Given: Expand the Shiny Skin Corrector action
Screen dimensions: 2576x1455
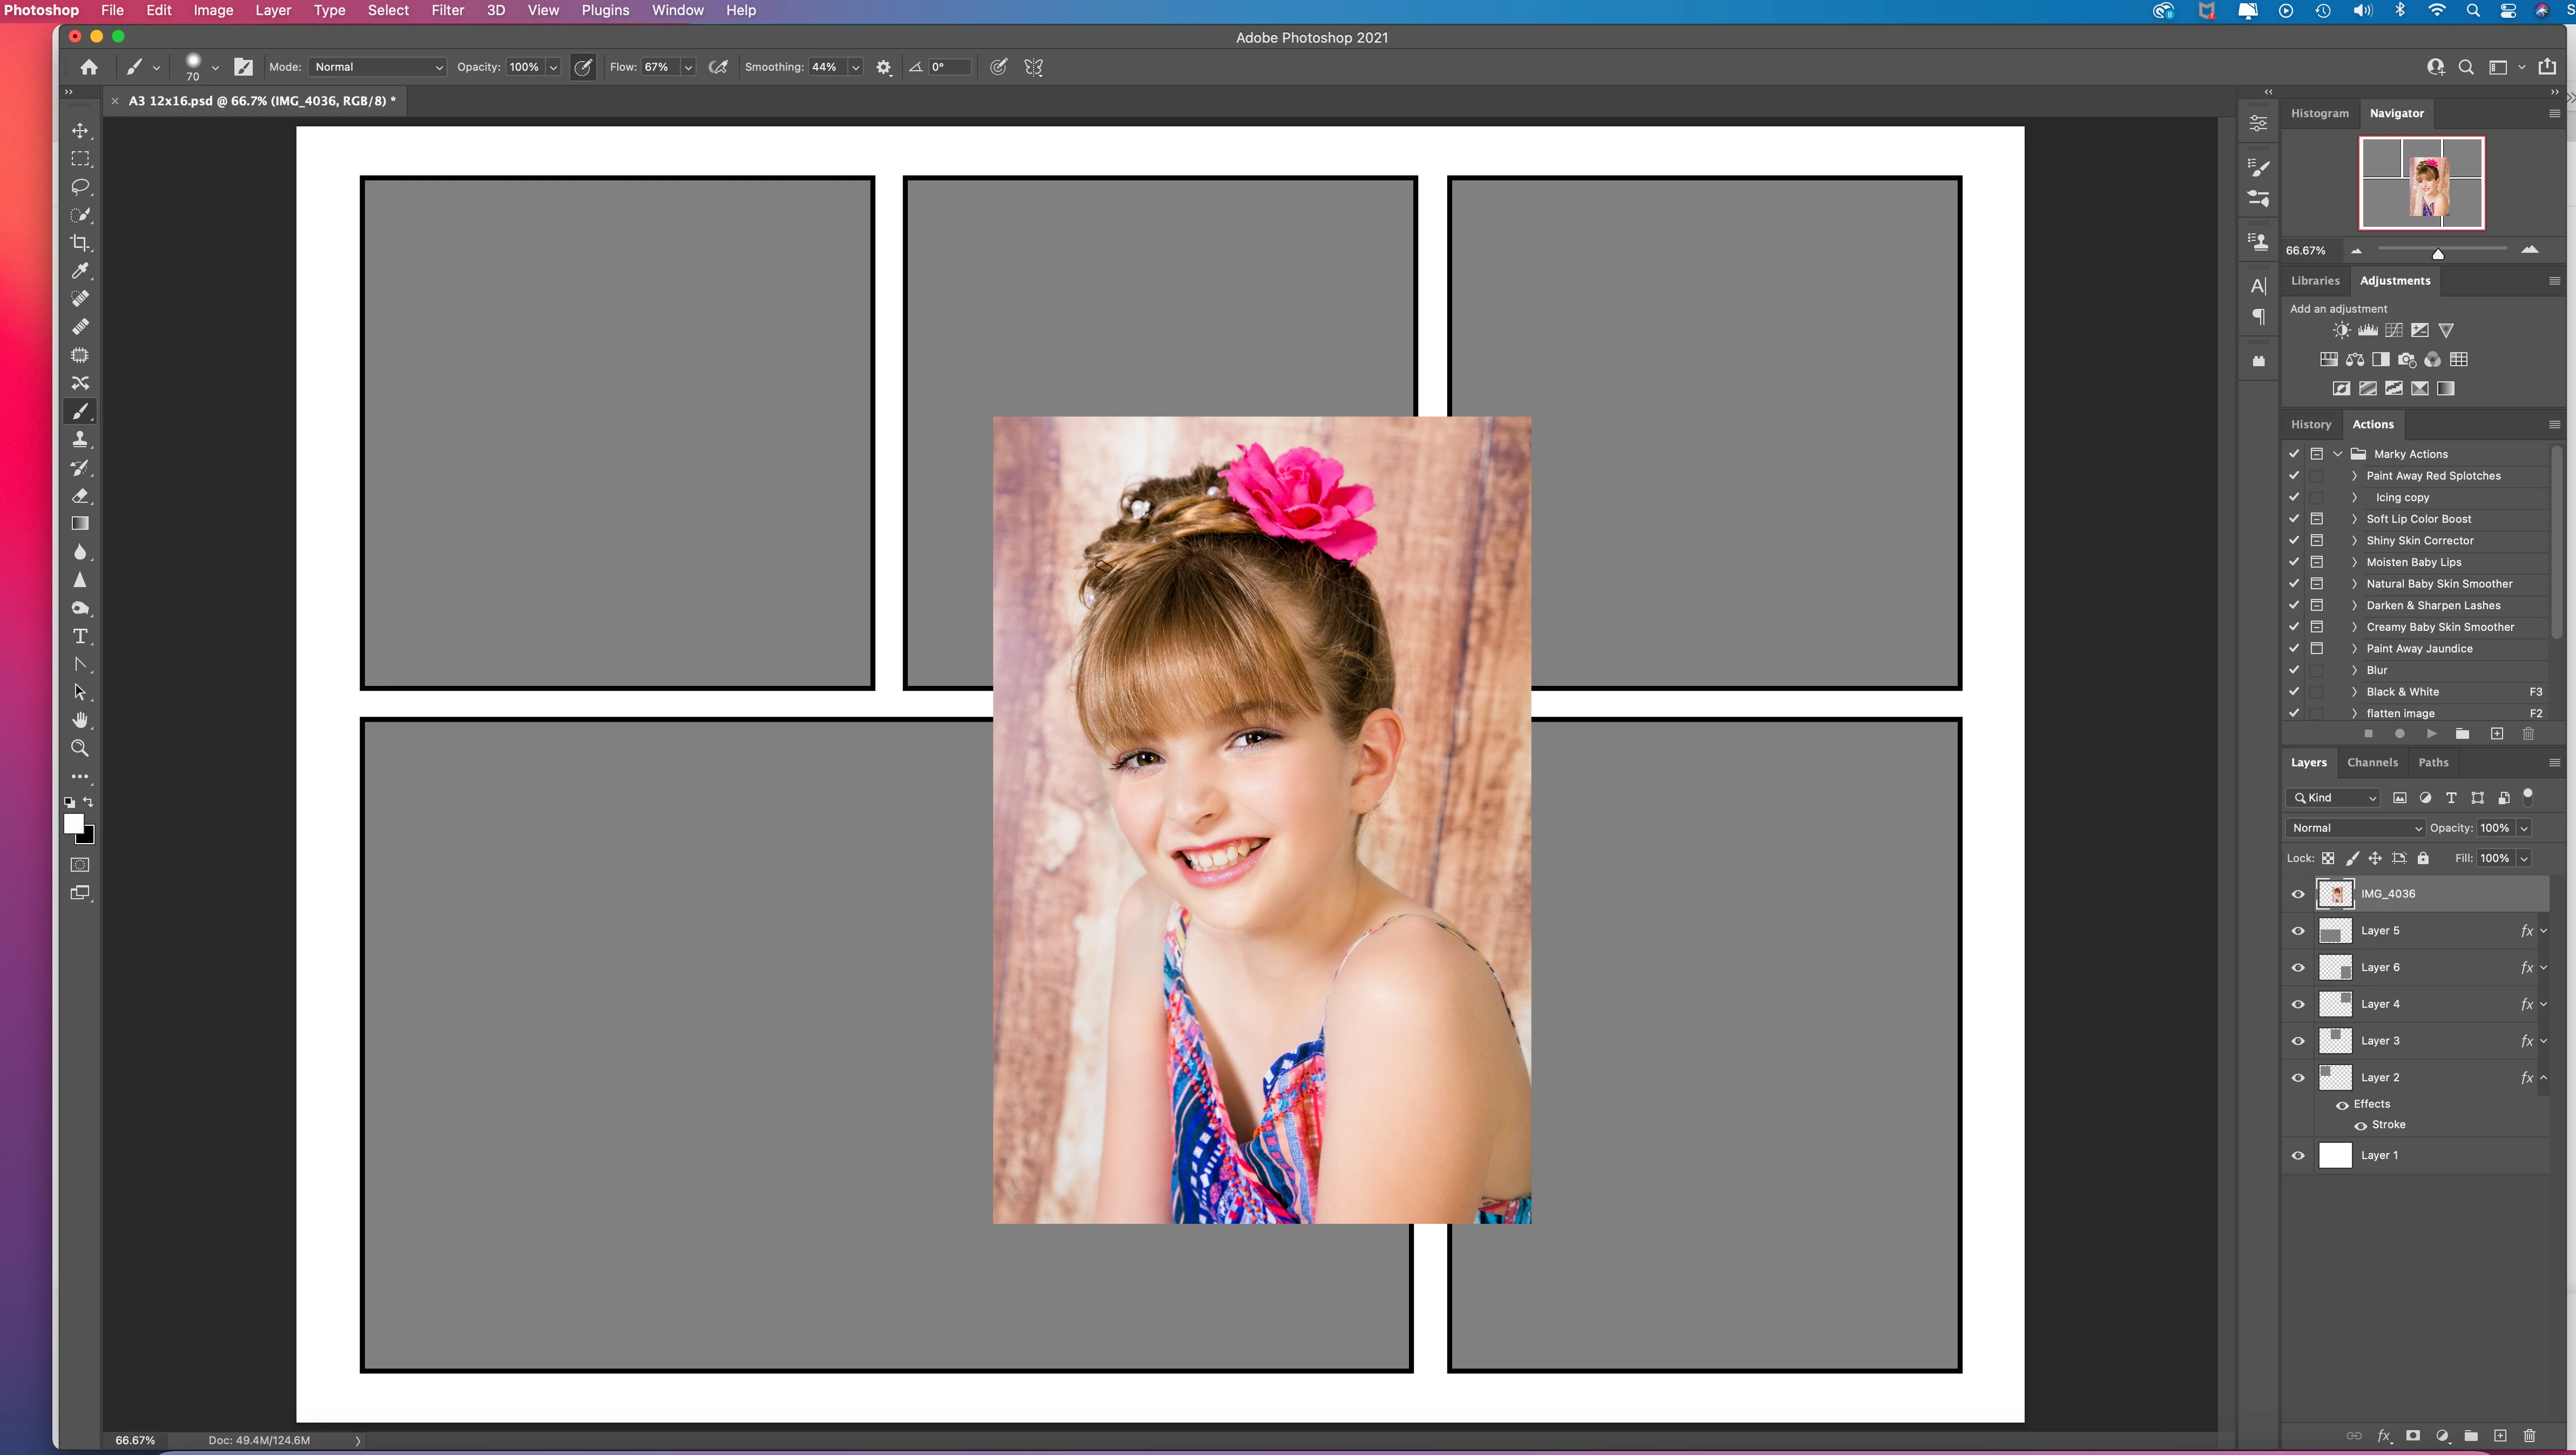Looking at the screenshot, I should pyautogui.click(x=2354, y=541).
